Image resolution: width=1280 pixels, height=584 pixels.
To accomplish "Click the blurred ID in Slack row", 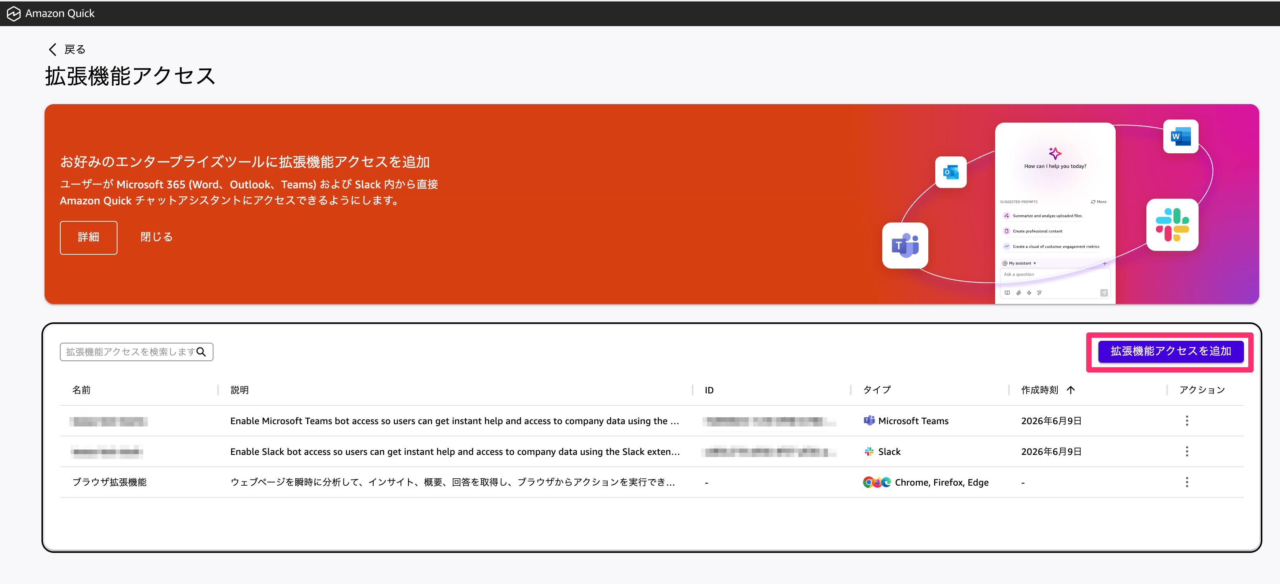I will [x=769, y=452].
